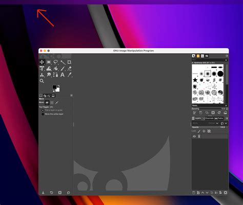
Task: Choose the Bucket Fill tool
Action: [55, 69]
